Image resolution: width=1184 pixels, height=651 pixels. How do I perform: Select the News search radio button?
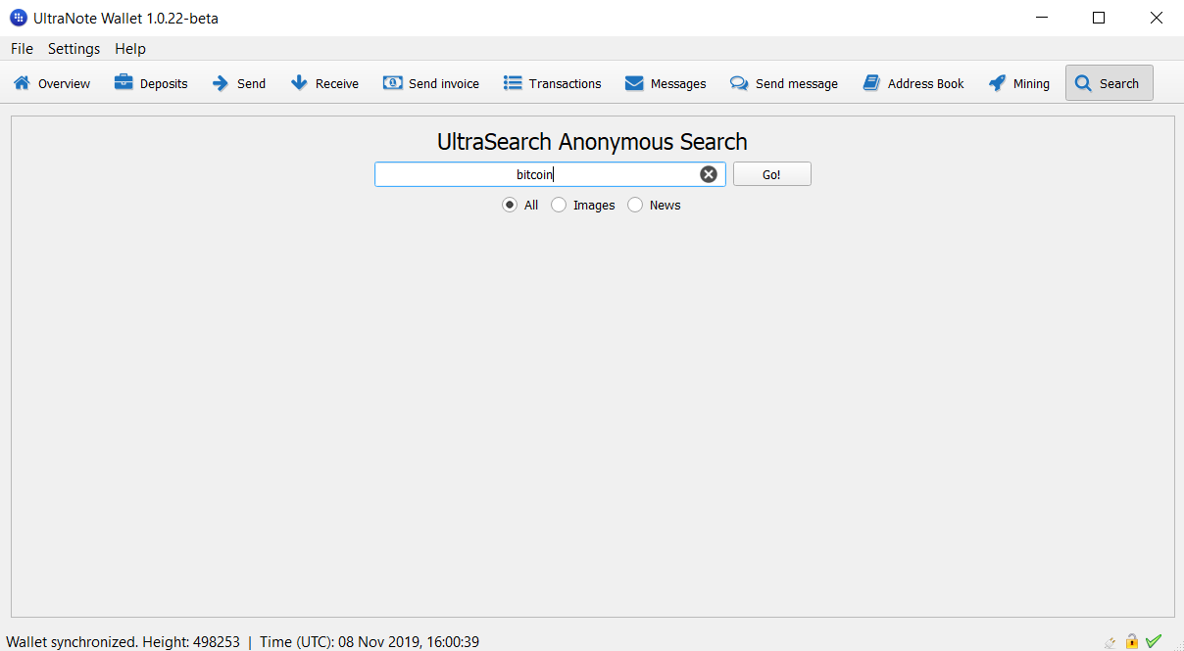tap(654, 205)
